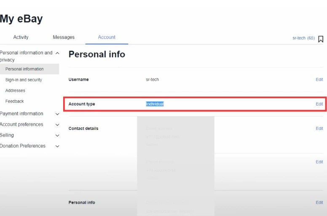Click the bookmark icon beside sr-tech
The width and height of the screenshot is (327, 216).
[x=321, y=39]
